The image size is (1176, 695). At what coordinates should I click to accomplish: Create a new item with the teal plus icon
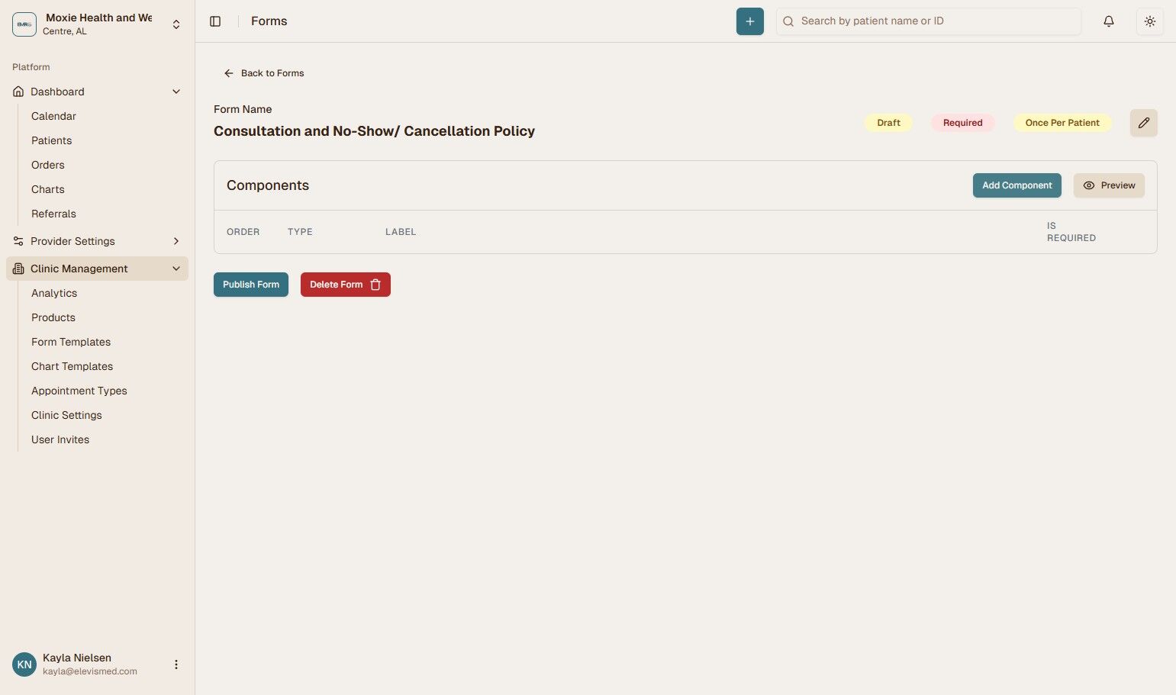(749, 21)
